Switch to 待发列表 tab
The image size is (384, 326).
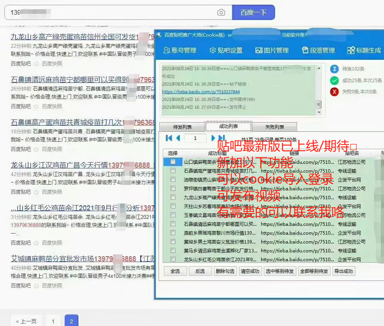click(182, 127)
